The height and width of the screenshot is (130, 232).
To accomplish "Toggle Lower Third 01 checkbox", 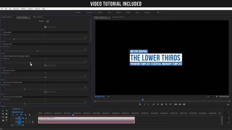I will (x=45, y=27).
